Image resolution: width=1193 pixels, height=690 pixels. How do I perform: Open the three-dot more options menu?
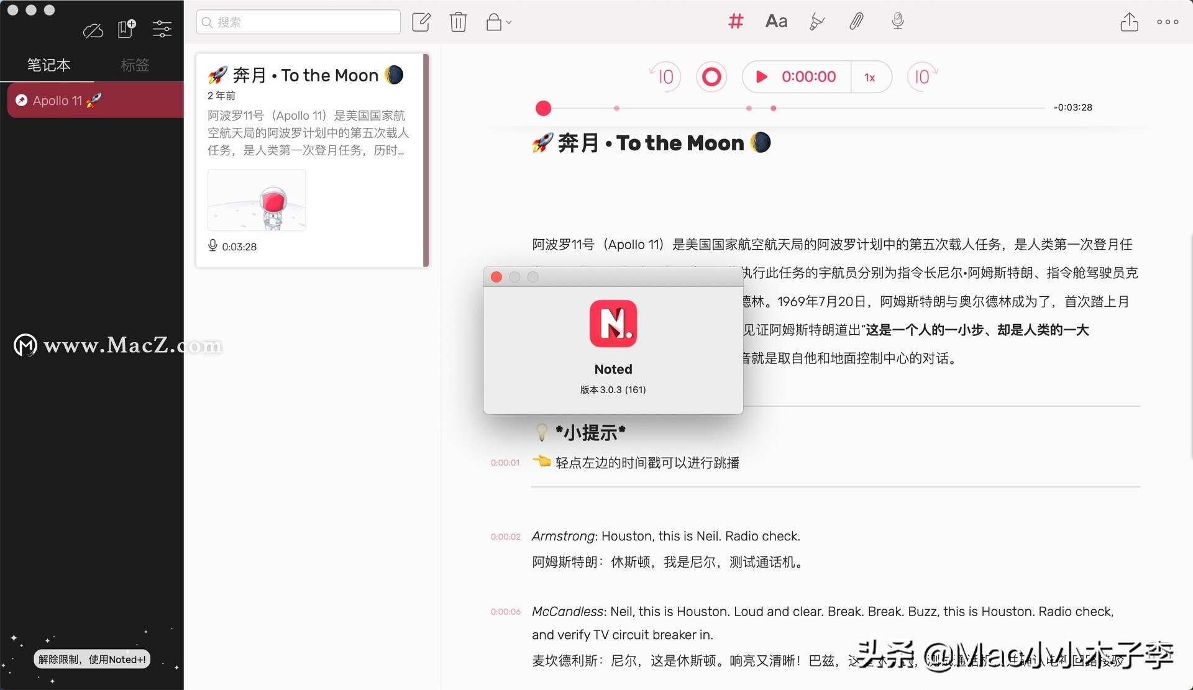click(x=1168, y=22)
